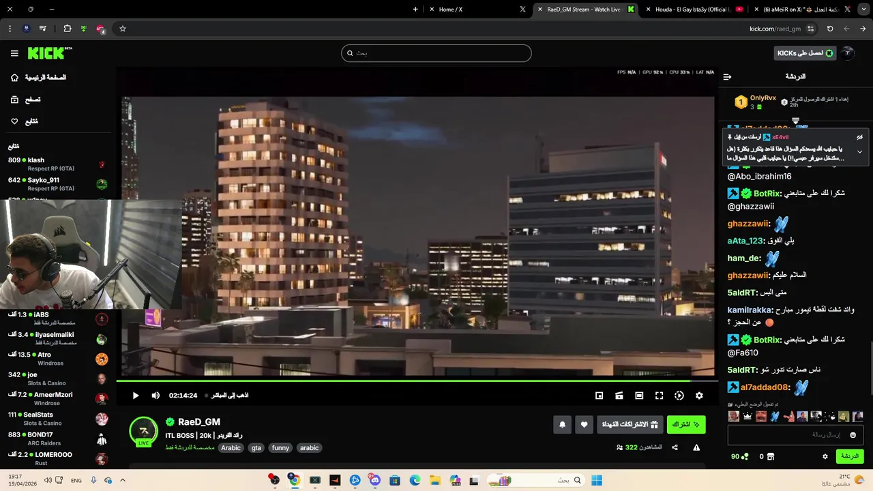Open LOMEROOO Rust channel
The width and height of the screenshot is (873, 491).
(57, 459)
